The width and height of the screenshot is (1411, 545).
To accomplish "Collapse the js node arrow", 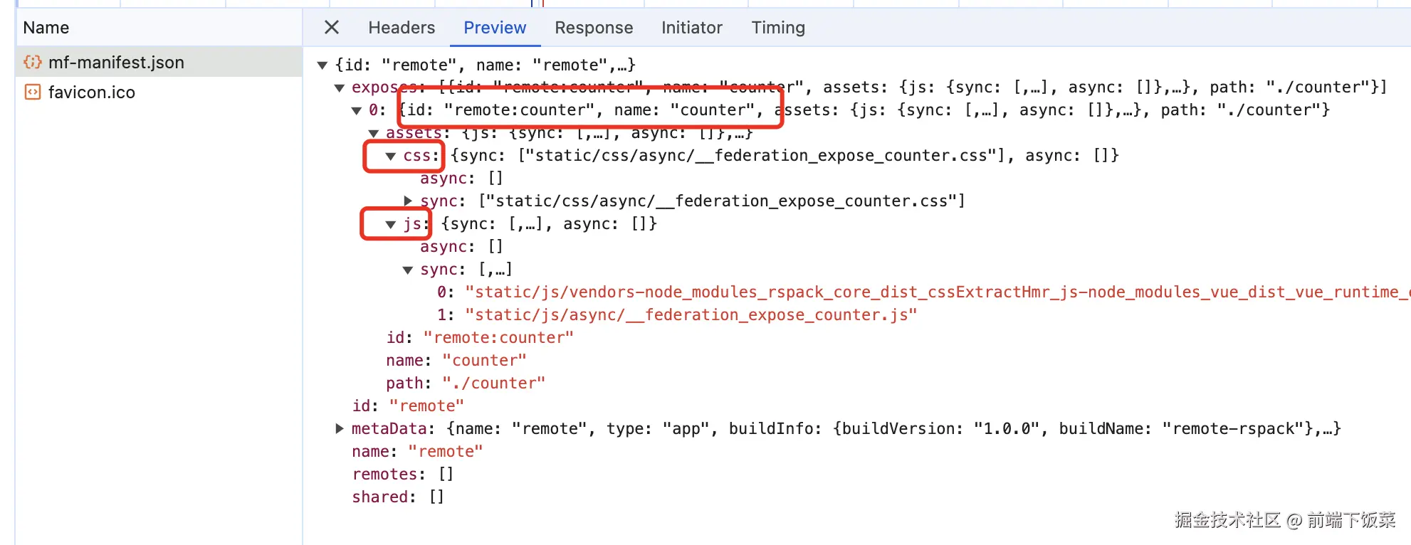I will tap(391, 225).
